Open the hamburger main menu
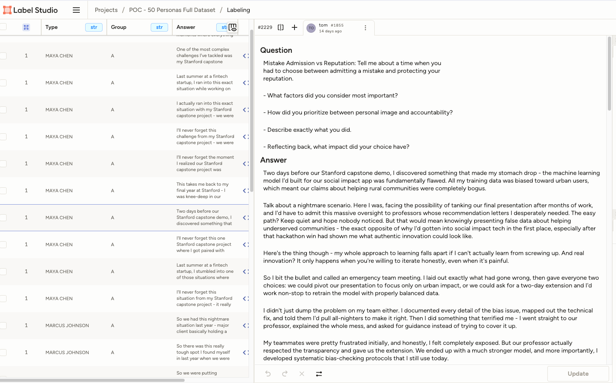This screenshot has height=383, width=616. (76, 10)
